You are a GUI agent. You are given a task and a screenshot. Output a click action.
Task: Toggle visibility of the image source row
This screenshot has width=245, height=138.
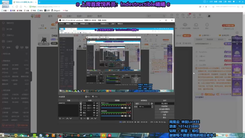(94, 103)
